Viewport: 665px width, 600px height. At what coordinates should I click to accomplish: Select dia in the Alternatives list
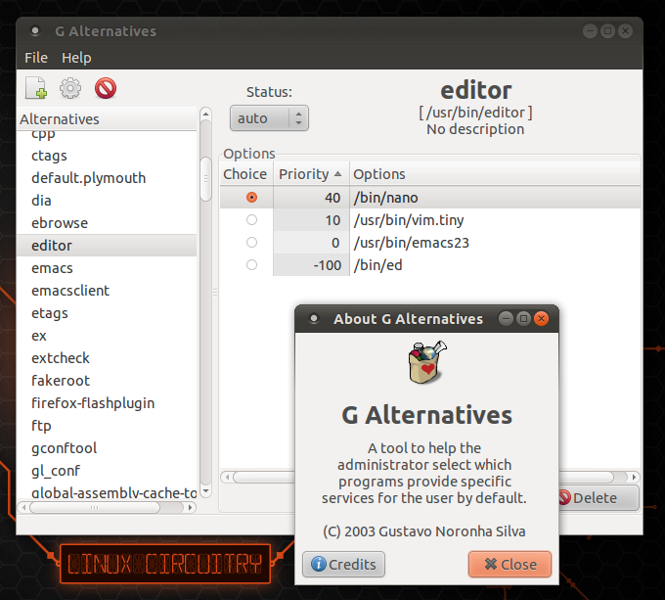(x=107, y=201)
